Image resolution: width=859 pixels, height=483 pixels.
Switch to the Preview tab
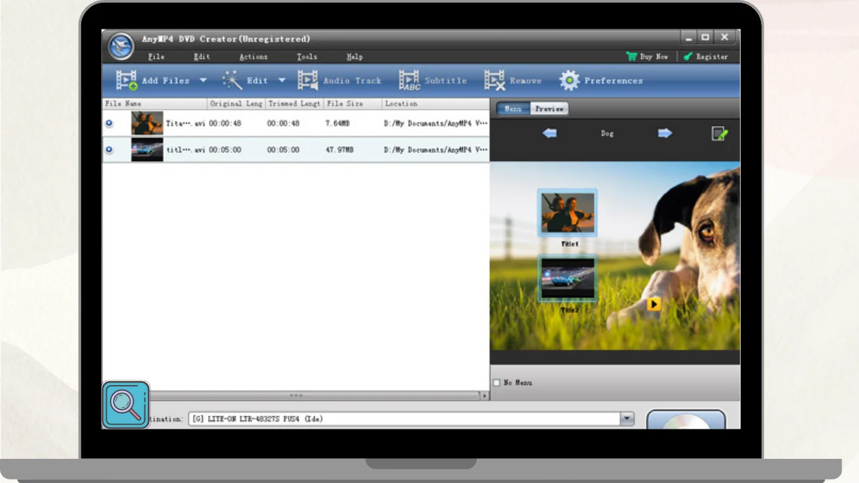549,109
